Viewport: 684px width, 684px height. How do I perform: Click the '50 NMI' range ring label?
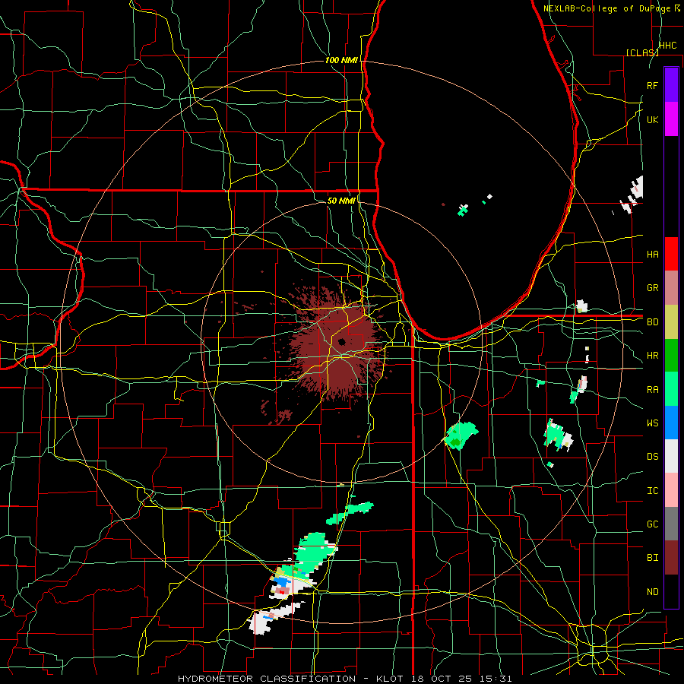(341, 201)
